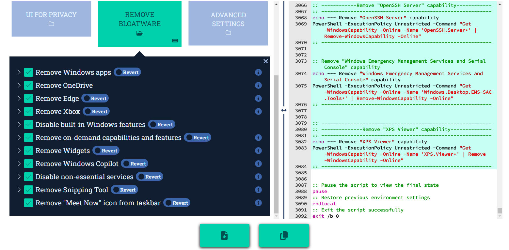The height and width of the screenshot is (250, 509).
Task: Click info icon beside Remove Widgets
Action: [258, 151]
